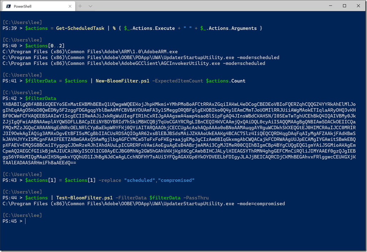Click the "AGCInvokerUtility.exe -mode=scheduled" output line
Image resolution: width=367 pixels, height=252 pixels.
[134, 64]
